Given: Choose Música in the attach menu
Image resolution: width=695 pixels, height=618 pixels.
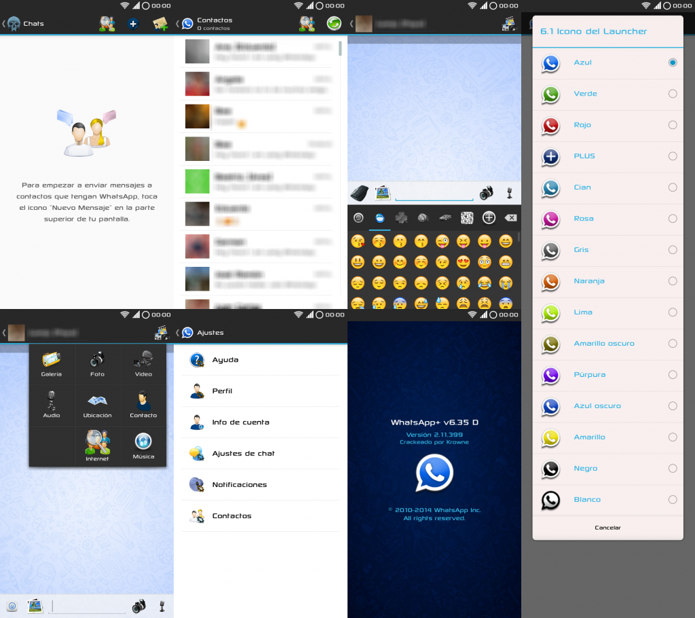Looking at the screenshot, I should [143, 446].
